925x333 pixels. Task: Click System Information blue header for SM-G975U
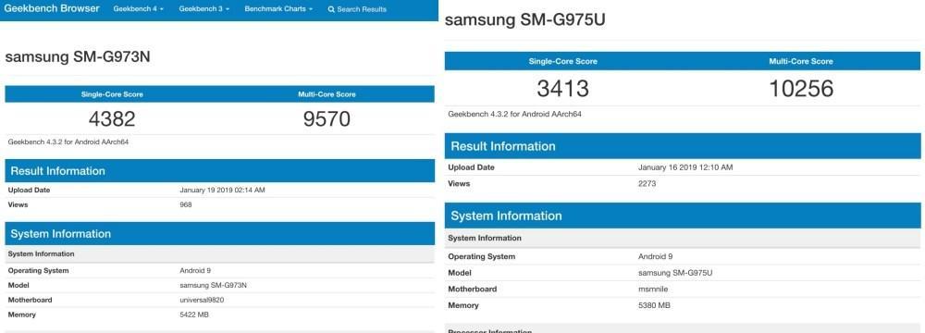(683, 216)
